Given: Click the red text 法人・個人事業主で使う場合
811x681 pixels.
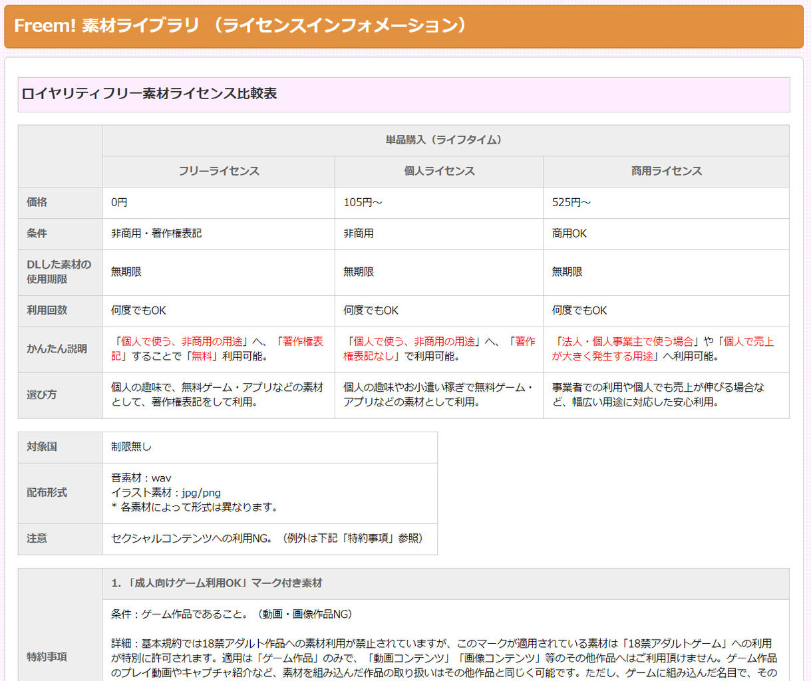Looking at the screenshot, I should click(628, 342).
